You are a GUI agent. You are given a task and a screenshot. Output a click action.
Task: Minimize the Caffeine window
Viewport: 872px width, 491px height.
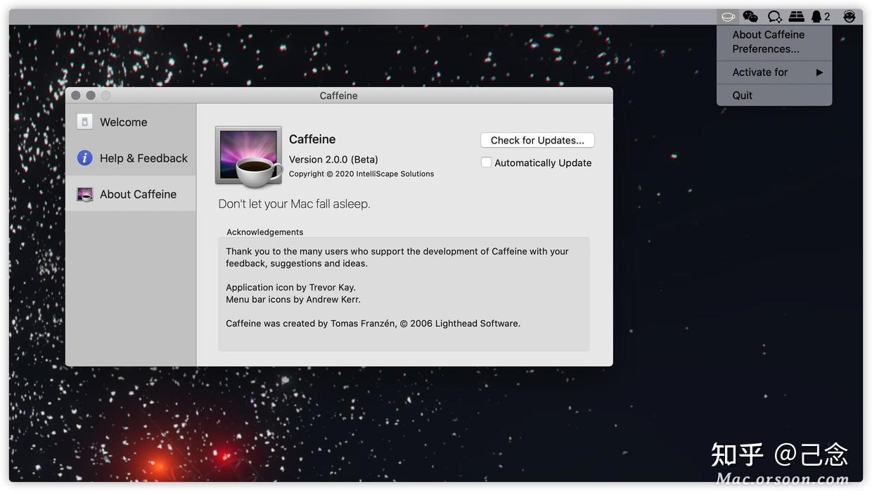click(91, 96)
